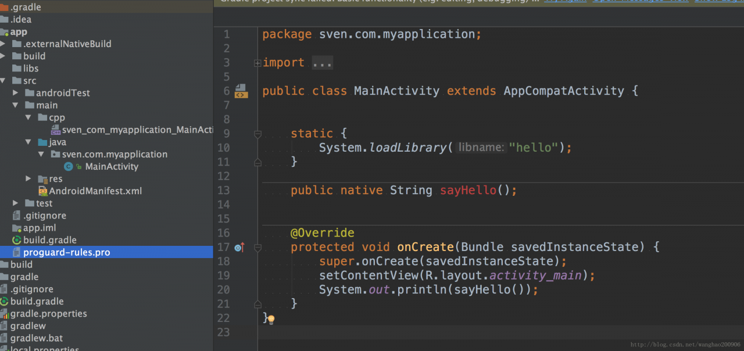The image size is (744, 351).
Task: Click the gradle.properties chart icon
Action: pos(5,314)
